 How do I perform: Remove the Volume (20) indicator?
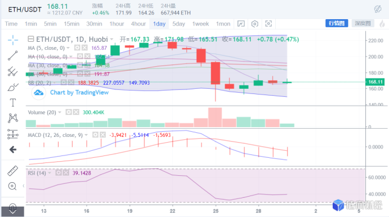pos(76,113)
